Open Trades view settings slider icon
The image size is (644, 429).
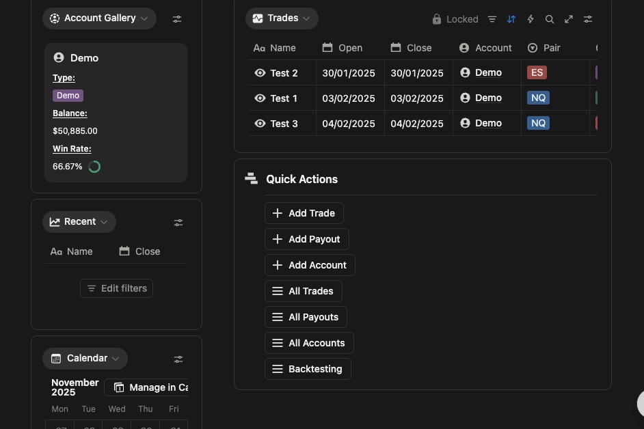(588, 19)
